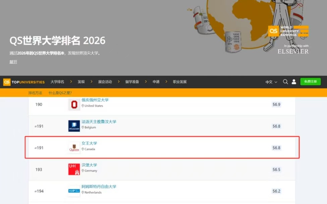Click the Queen's University logo

click(x=74, y=148)
